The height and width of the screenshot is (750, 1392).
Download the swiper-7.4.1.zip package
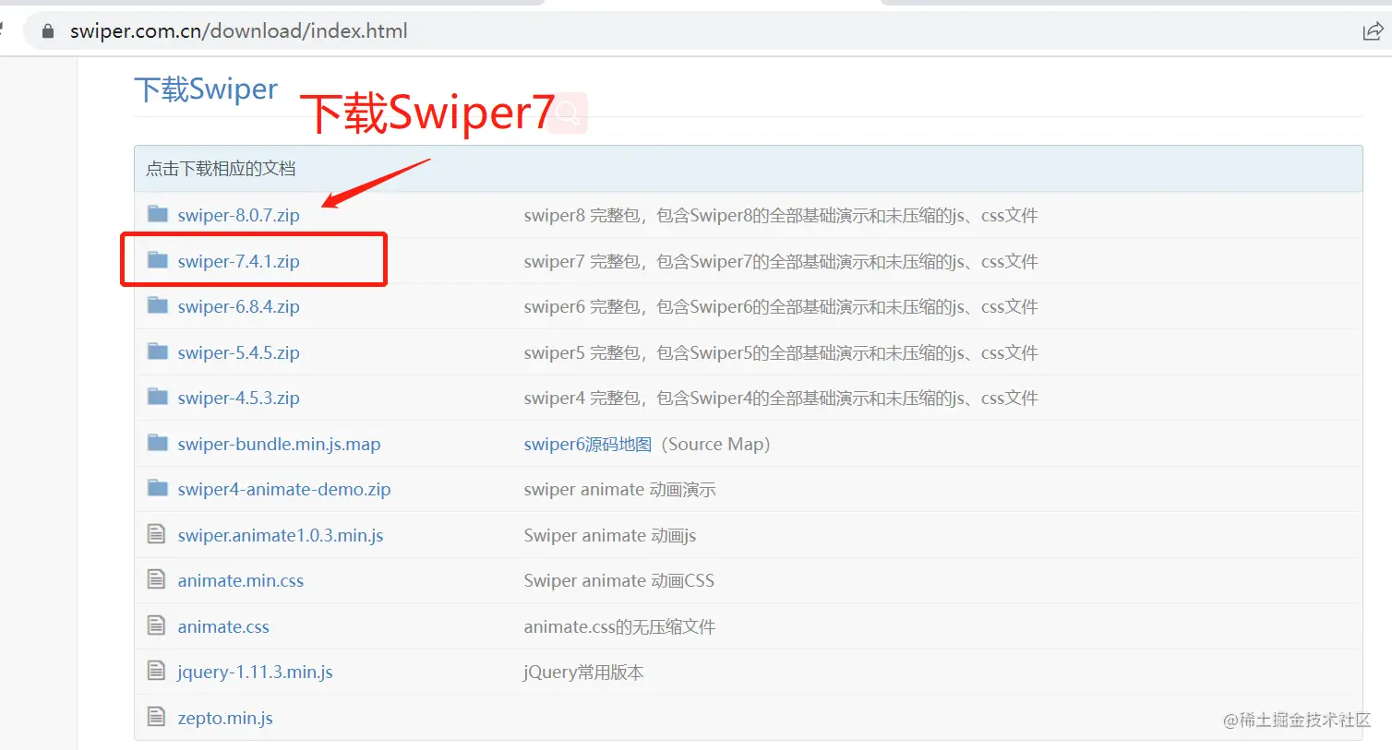click(238, 261)
